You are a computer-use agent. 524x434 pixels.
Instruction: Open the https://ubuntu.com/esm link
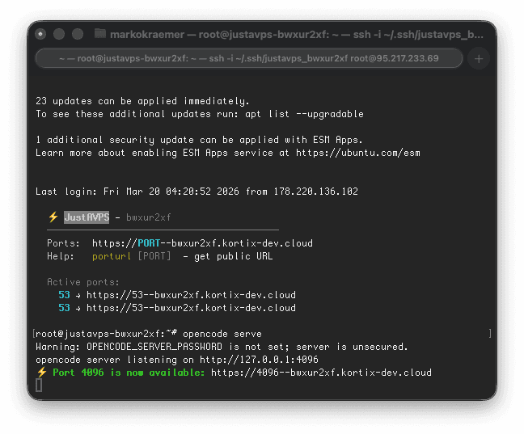[358, 153]
